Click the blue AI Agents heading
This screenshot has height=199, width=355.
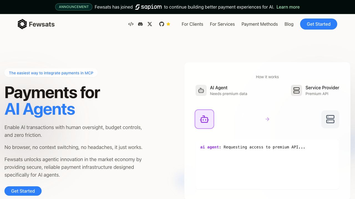tap(40, 109)
